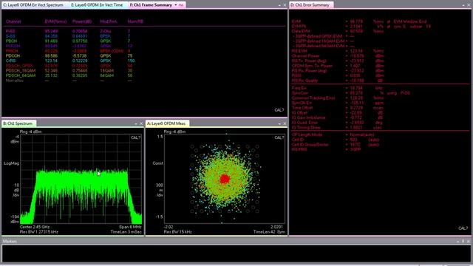Close the Markers panel
Image resolution: width=473 pixels, height=266 pixels.
468,242
